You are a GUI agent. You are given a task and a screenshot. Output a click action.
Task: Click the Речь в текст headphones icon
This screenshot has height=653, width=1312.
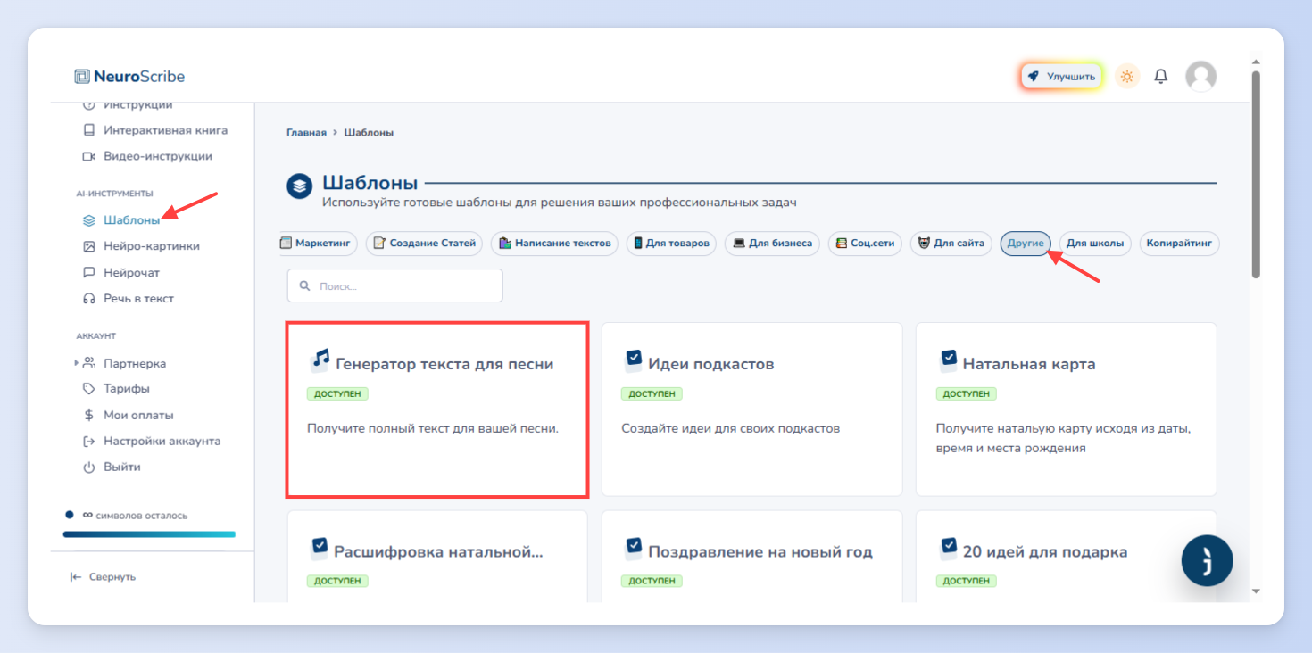88,299
